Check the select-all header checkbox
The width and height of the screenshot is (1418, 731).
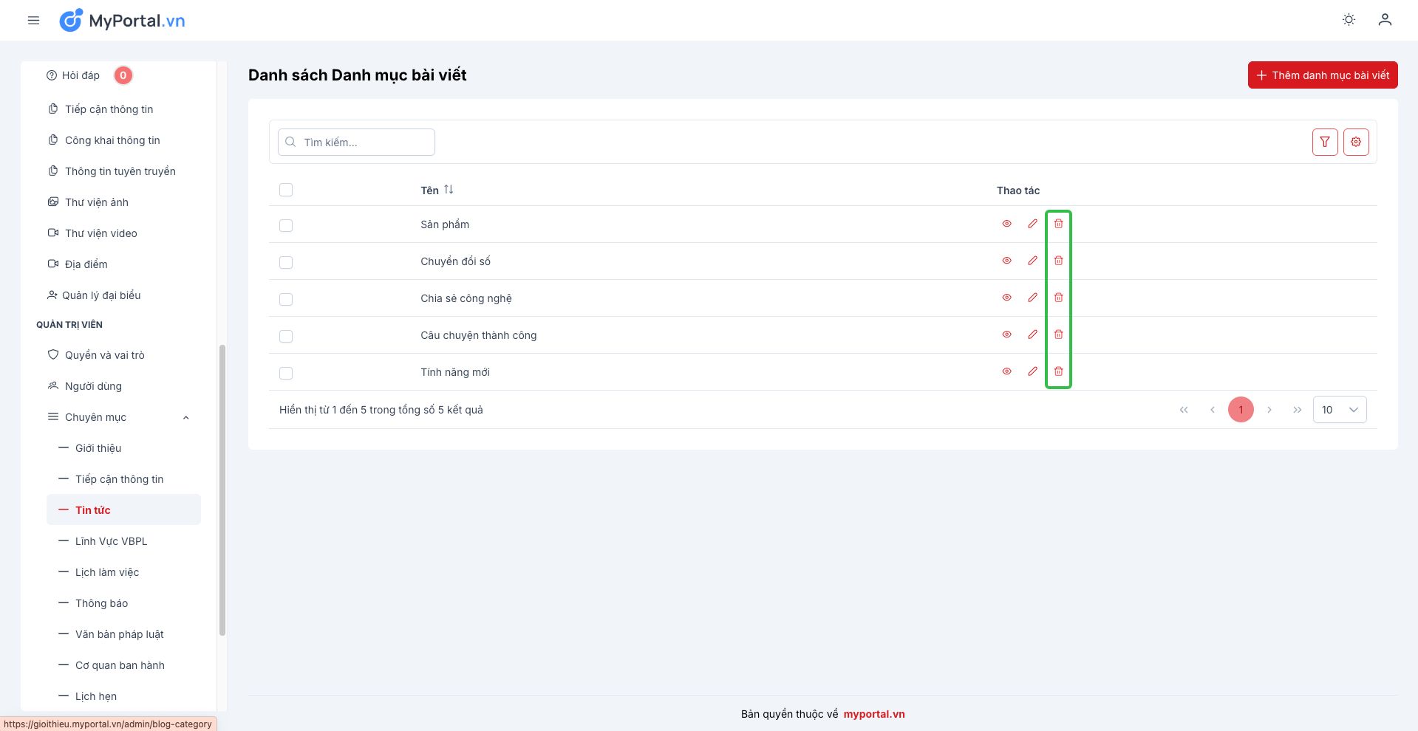[286, 191]
